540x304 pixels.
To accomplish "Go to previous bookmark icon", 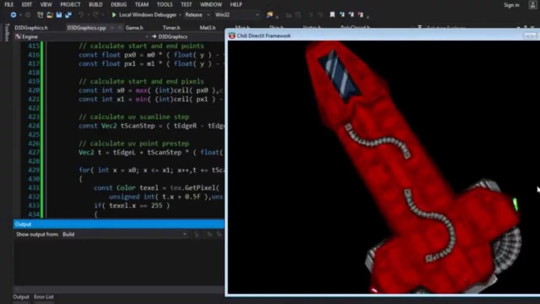I will click(342, 15).
